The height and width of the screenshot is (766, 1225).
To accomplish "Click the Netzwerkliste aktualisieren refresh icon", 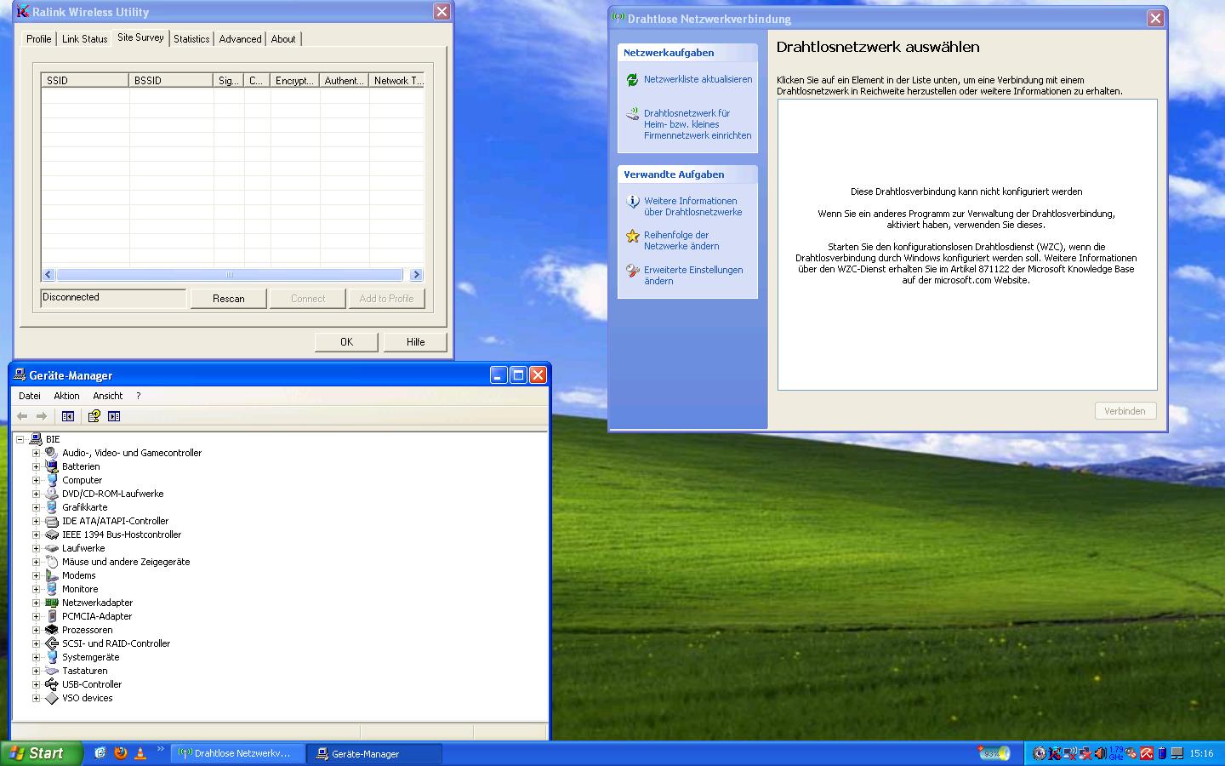I will 632,80.
